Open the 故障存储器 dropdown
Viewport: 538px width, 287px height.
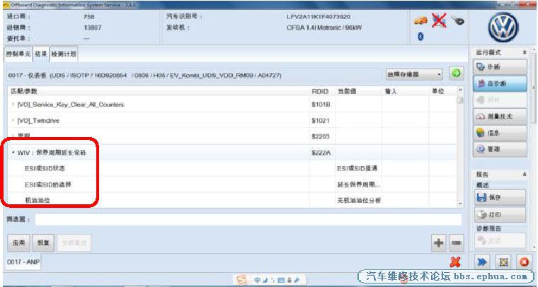tap(414, 74)
